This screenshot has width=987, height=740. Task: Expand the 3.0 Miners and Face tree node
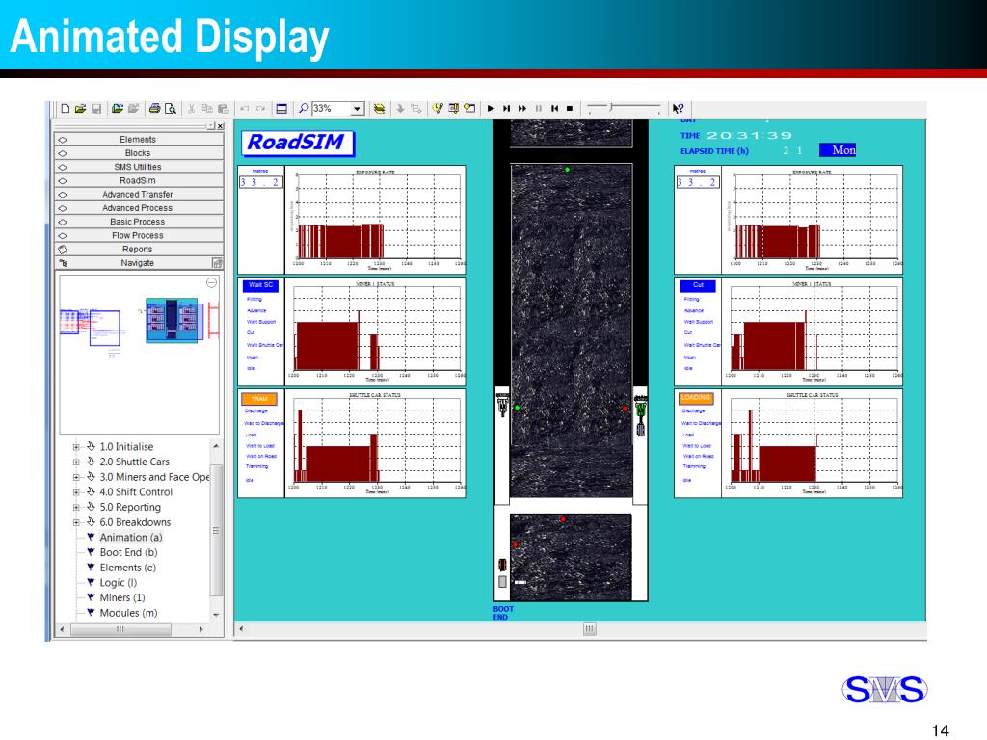click(x=76, y=478)
